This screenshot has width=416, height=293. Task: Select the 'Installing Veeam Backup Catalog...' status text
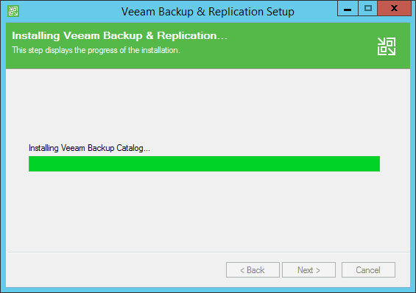89,148
